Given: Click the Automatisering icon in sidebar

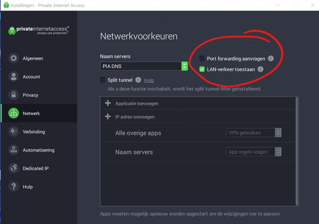Looking at the screenshot, I should click(13, 150).
